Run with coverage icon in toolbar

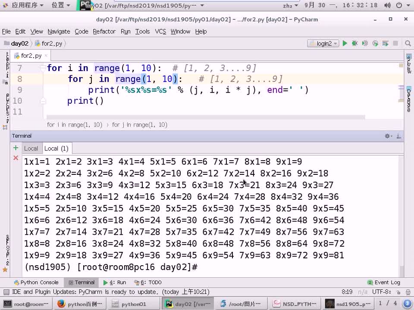[x=365, y=43]
